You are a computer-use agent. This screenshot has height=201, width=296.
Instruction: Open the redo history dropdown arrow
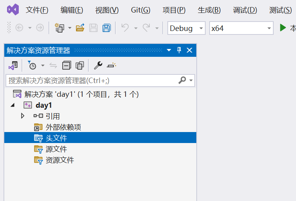coord(157,28)
